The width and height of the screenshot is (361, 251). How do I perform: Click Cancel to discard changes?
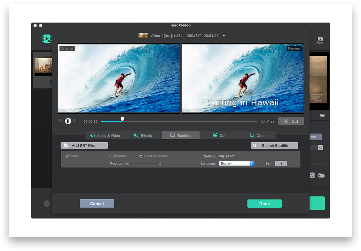pos(97,204)
